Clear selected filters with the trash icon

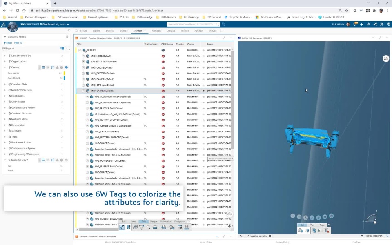click(x=67, y=37)
